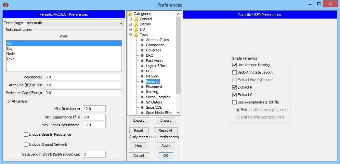Cancel the Preferences dialog

pyautogui.click(x=138, y=156)
